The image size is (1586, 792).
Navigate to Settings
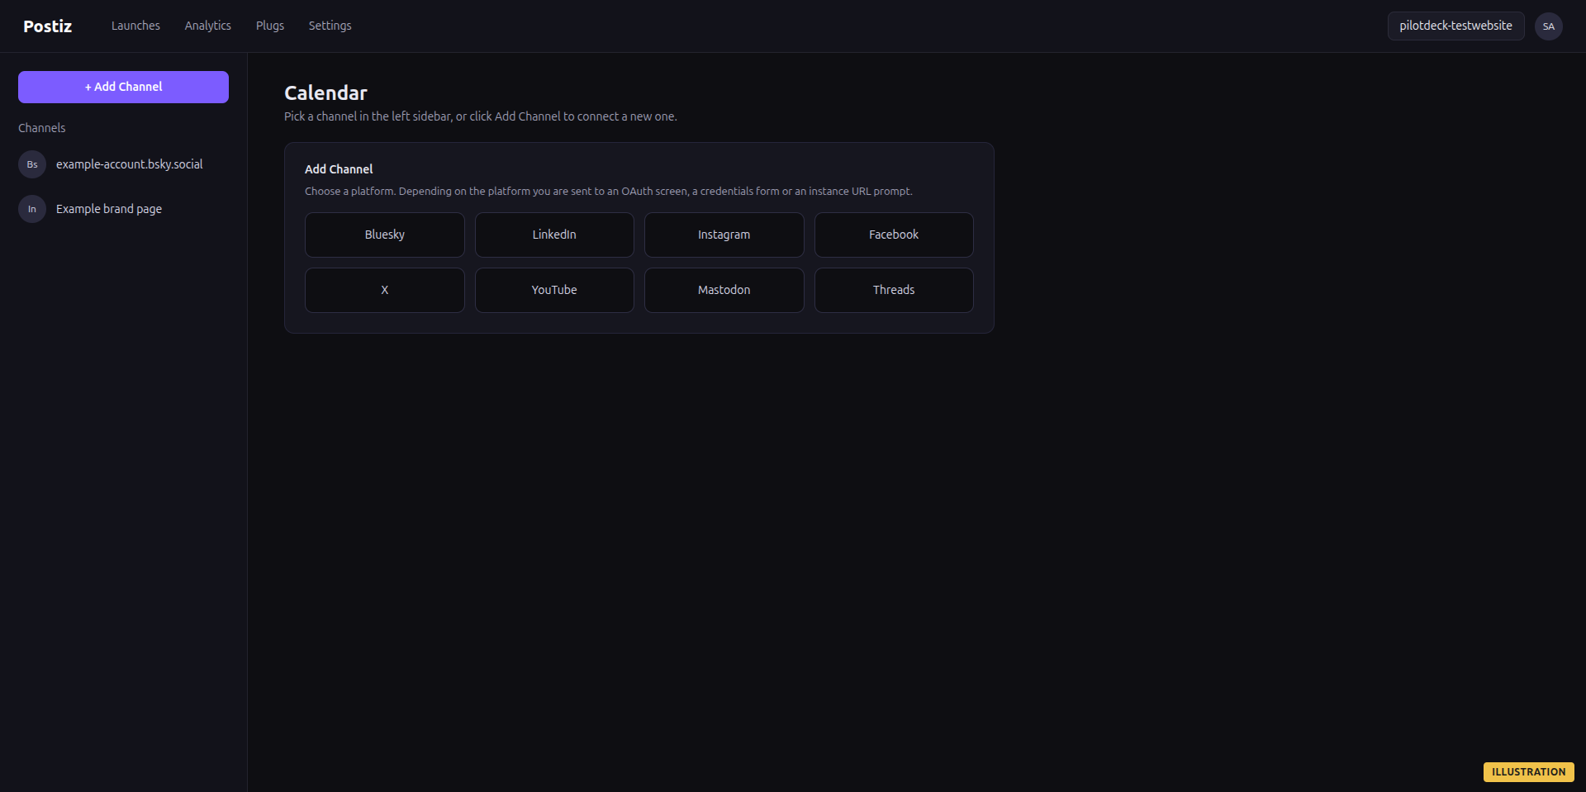(330, 26)
